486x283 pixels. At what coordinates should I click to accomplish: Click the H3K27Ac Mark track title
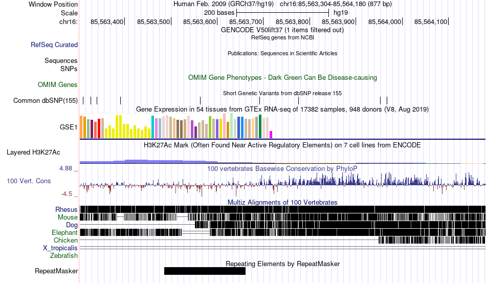pyautogui.click(x=282, y=145)
